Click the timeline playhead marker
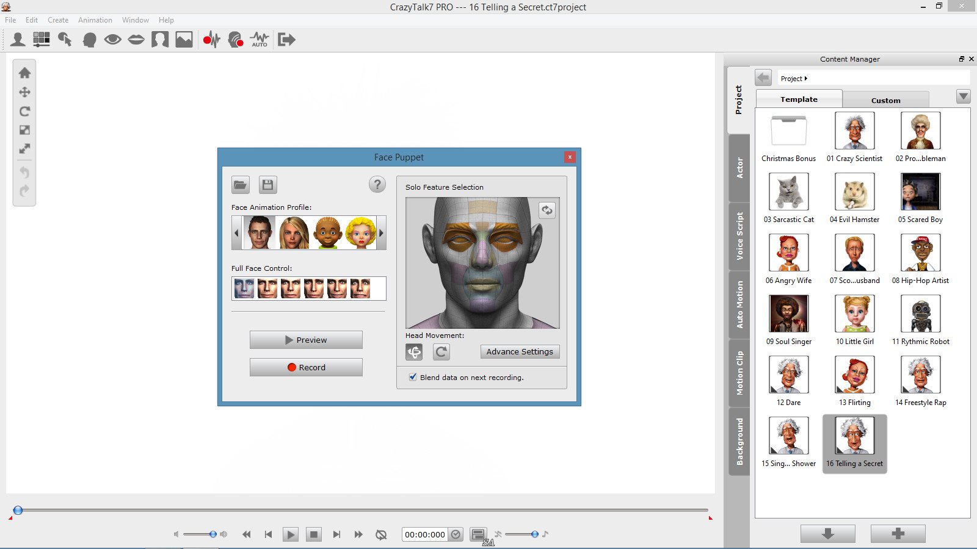Image resolution: width=977 pixels, height=549 pixels. (18, 510)
